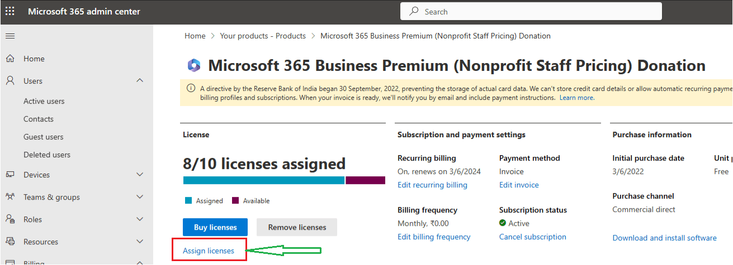Click the Buy licenses button
The height and width of the screenshot is (265, 733).
215,227
